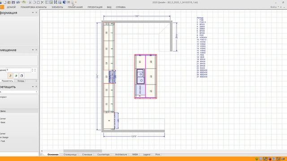Image resolution: width=287 pixels, height=161 pixels.
Task: Switch to the Разместить tab
Action: coord(7,80)
